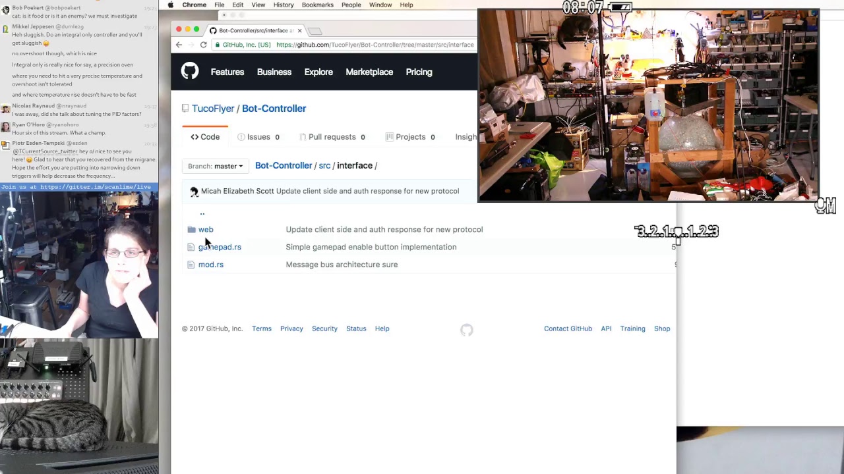This screenshot has width=844, height=474.
Task: Click Business in GitHub header
Action: [x=274, y=72]
